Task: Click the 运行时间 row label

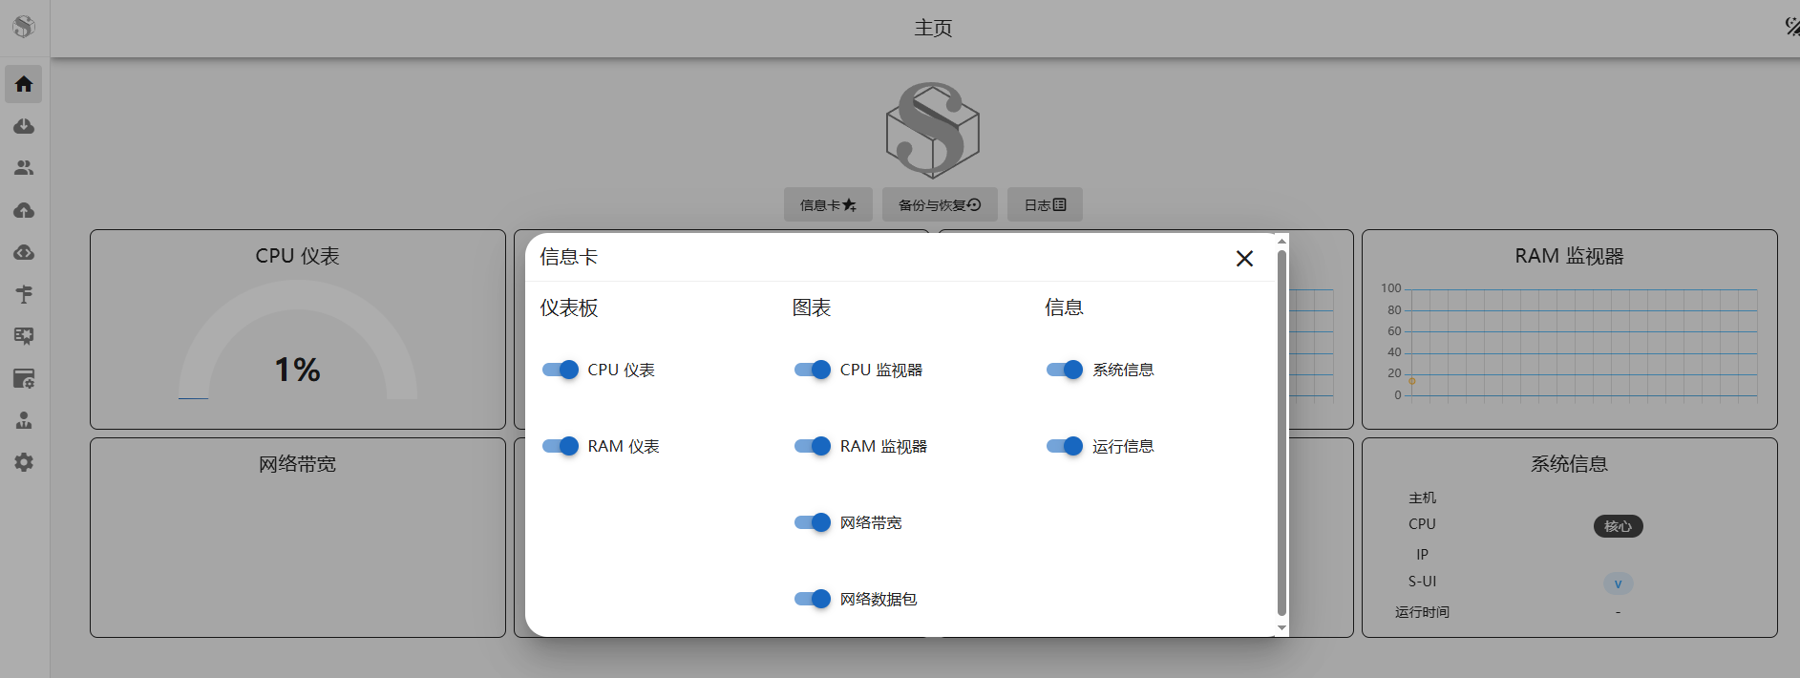Action: pos(1422,612)
